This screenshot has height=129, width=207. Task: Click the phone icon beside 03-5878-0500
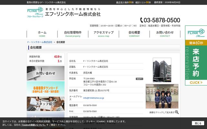(x=142, y=20)
